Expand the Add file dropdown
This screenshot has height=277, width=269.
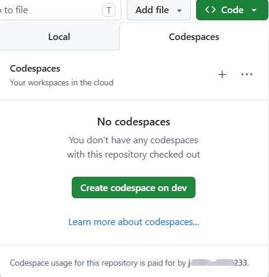click(x=158, y=10)
